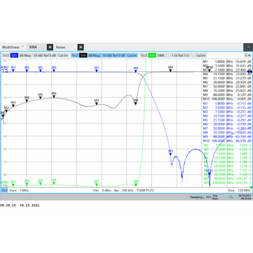Select blue marker M5 on the S21 trace
253x253 pixels.
tap(41, 69)
